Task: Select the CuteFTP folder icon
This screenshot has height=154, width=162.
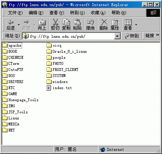Action: click(5, 70)
